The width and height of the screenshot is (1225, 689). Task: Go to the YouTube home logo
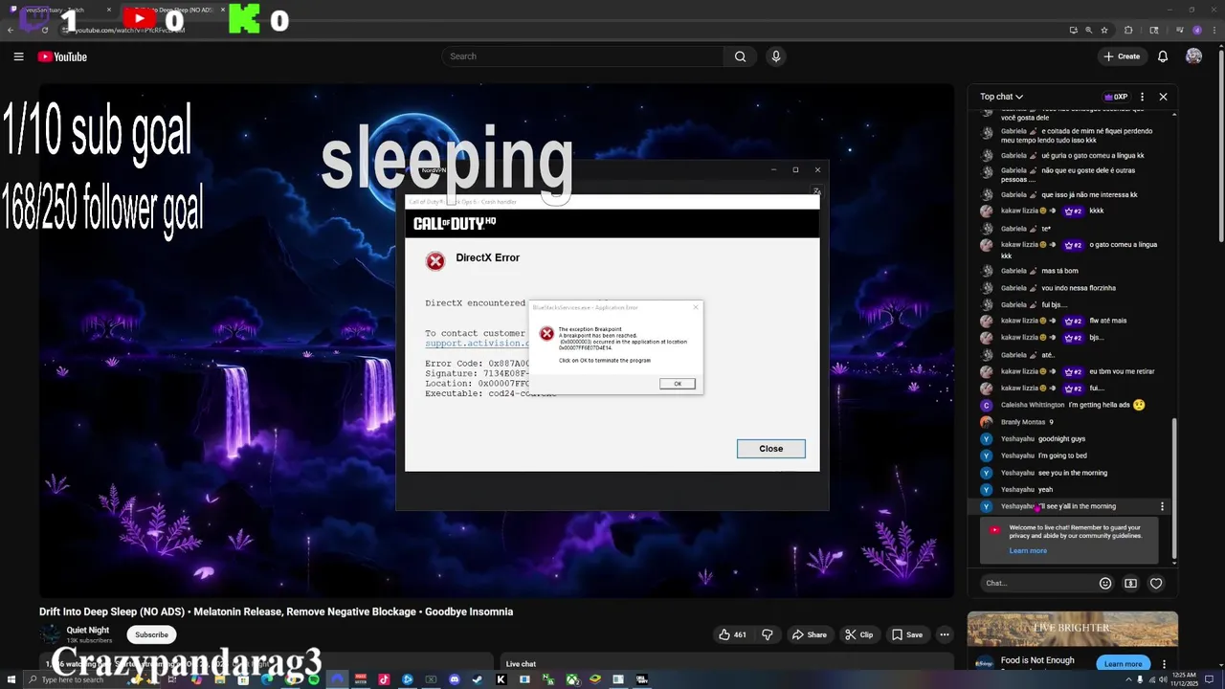[62, 56]
